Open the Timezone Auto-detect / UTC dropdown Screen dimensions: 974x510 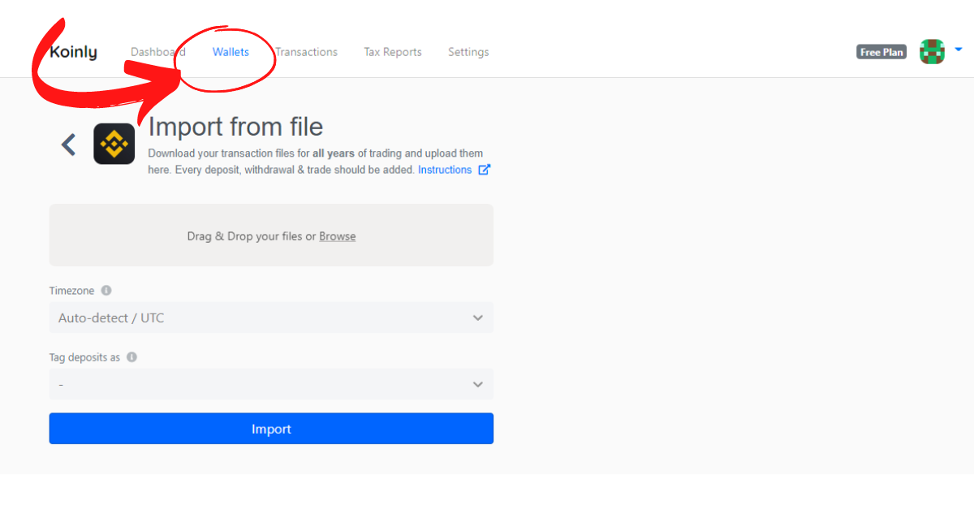pos(271,318)
